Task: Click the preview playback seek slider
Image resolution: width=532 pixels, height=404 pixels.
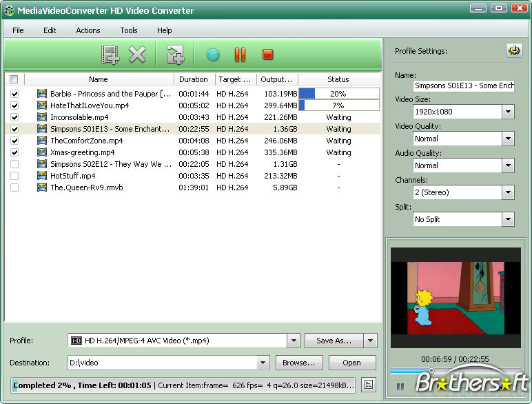Action: coord(455,371)
